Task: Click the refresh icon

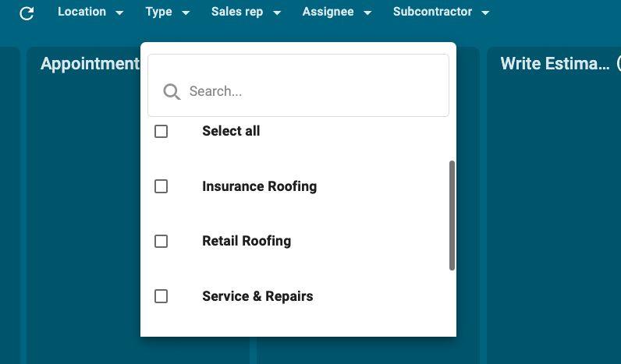Action: (x=27, y=13)
